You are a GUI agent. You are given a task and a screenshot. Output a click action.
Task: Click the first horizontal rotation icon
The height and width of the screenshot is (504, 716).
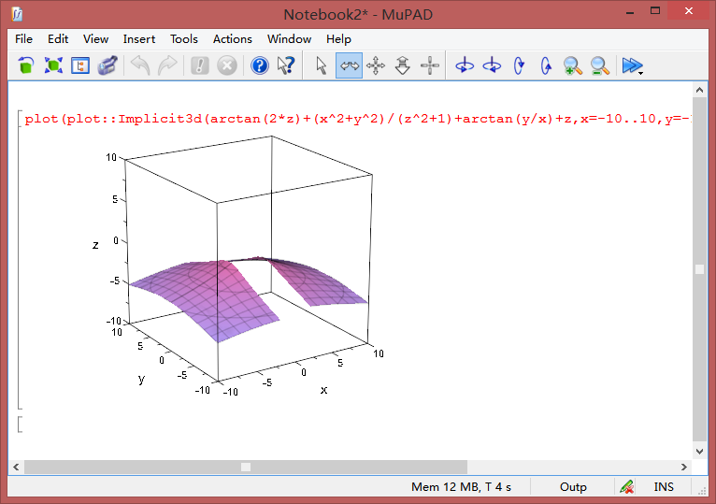(465, 65)
